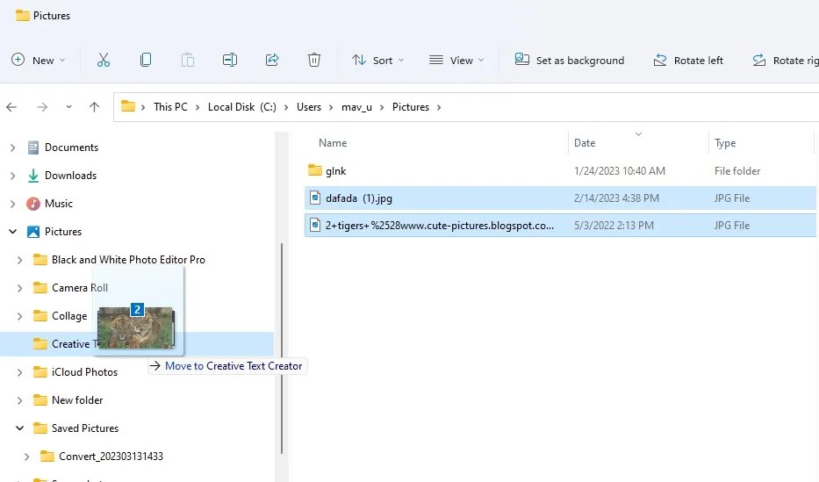Viewport: 819px width, 482px height.
Task: Click the Share icon in toolbar
Action: tap(272, 60)
